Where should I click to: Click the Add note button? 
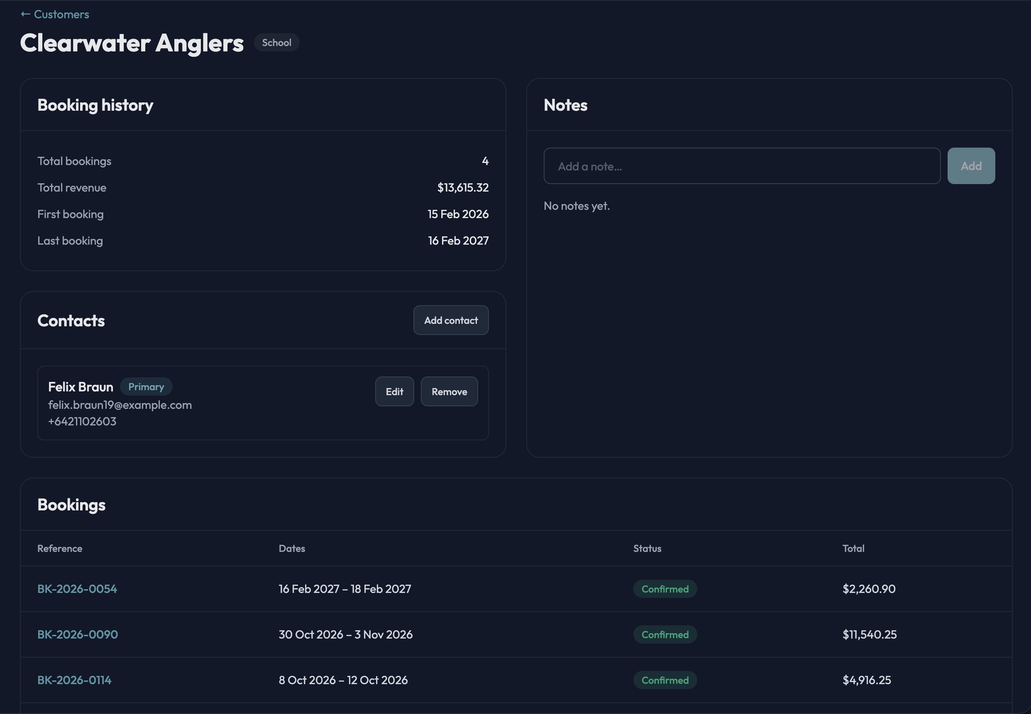(x=971, y=166)
